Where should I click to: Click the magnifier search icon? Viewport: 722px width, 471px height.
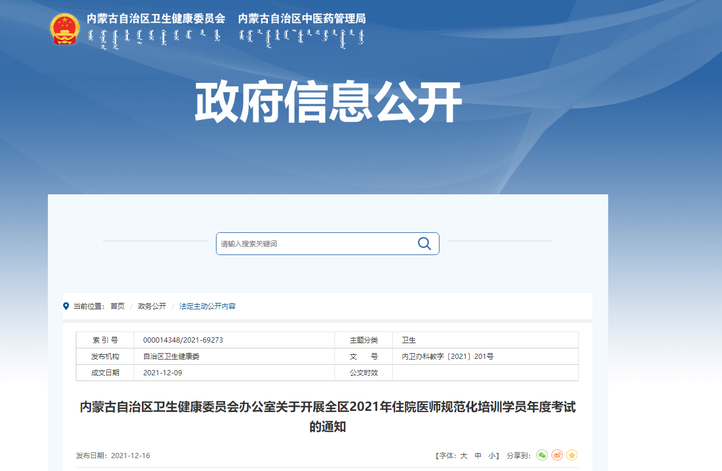point(424,243)
